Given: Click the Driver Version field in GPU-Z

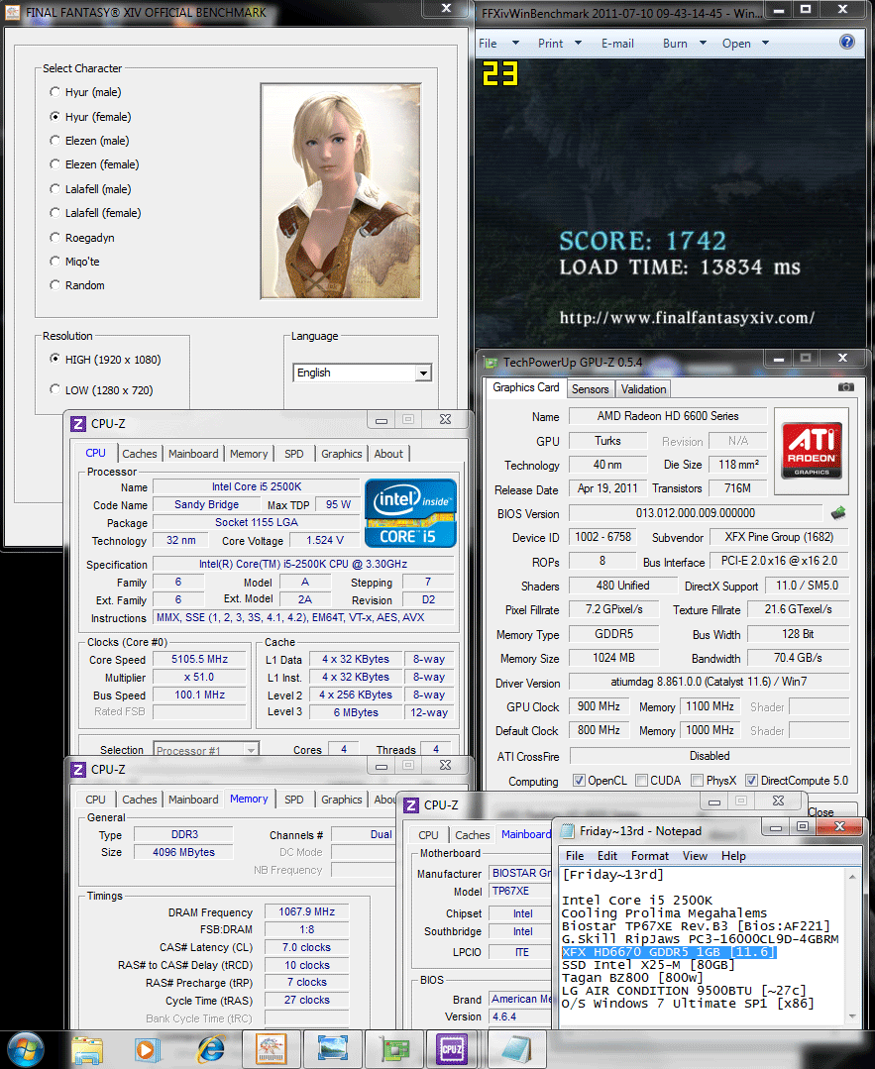Looking at the screenshot, I should pyautogui.click(x=709, y=682).
